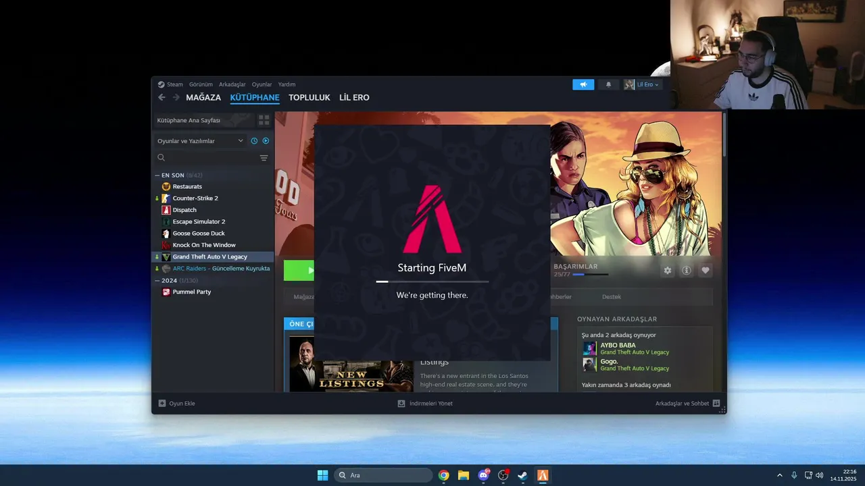865x486 pixels.
Task: Toggle sort by recent activity clock icon
Action: pos(254,141)
